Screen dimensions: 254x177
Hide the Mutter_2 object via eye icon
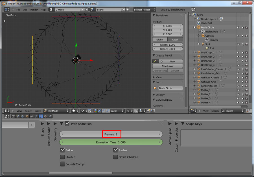(238, 94)
